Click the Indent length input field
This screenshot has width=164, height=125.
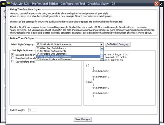click(33, 110)
